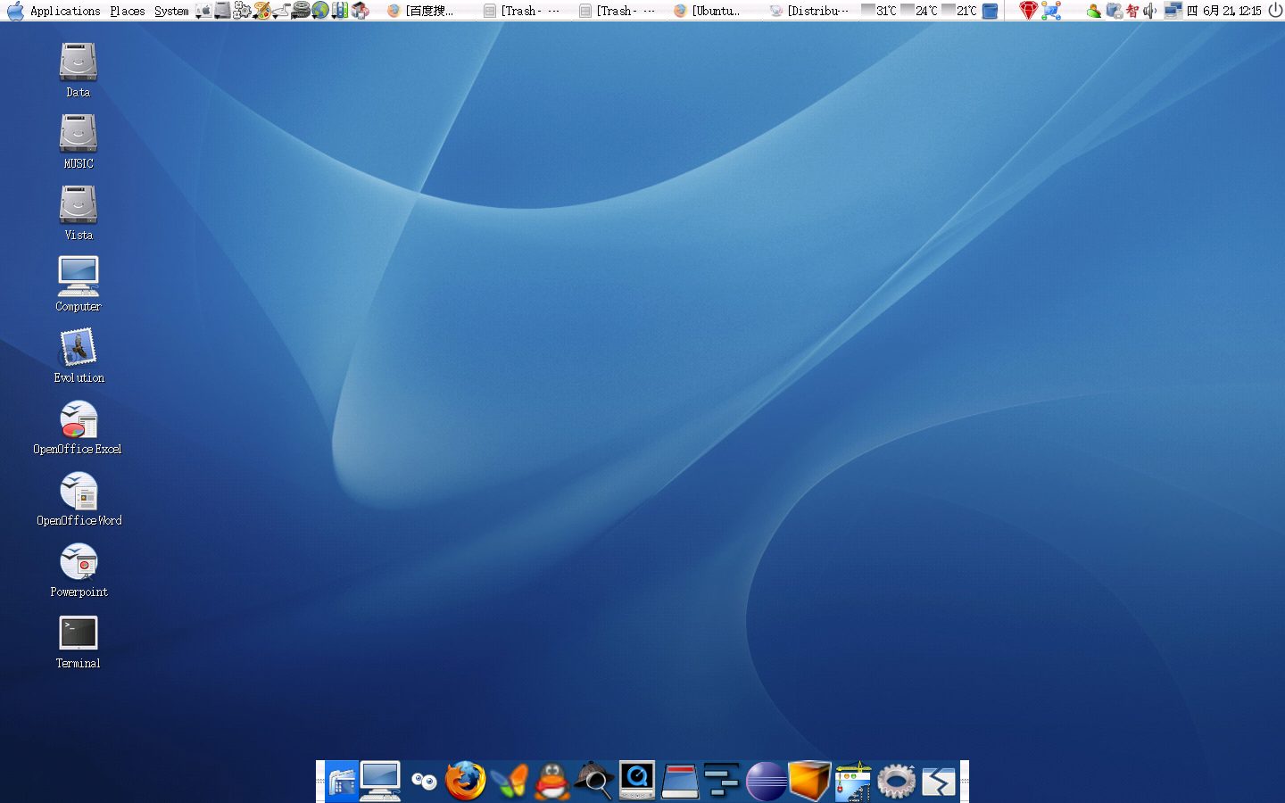Switch to the first [Trash- window in taskbar
Viewport: 1285px width, 803px height.
coord(522,11)
